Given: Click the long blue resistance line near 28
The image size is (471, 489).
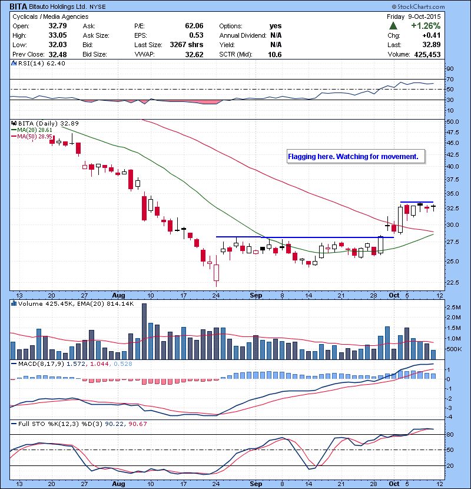Looking at the screenshot, I should pos(305,237).
